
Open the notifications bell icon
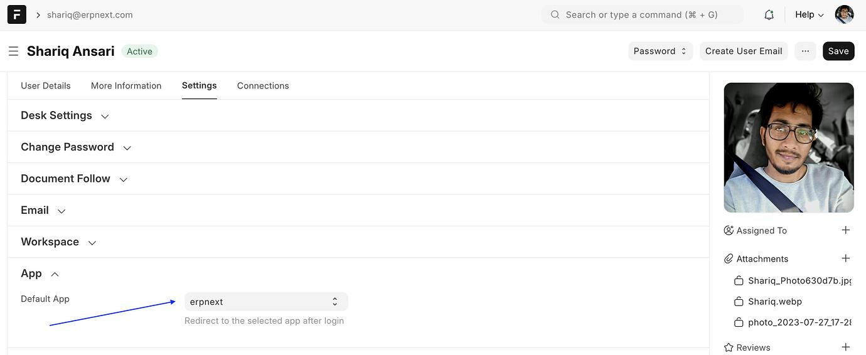point(769,14)
